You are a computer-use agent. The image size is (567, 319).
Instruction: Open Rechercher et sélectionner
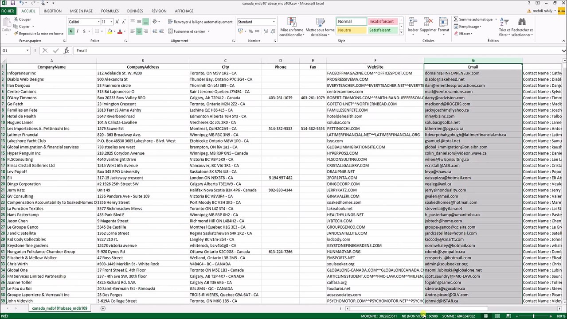coord(522,27)
